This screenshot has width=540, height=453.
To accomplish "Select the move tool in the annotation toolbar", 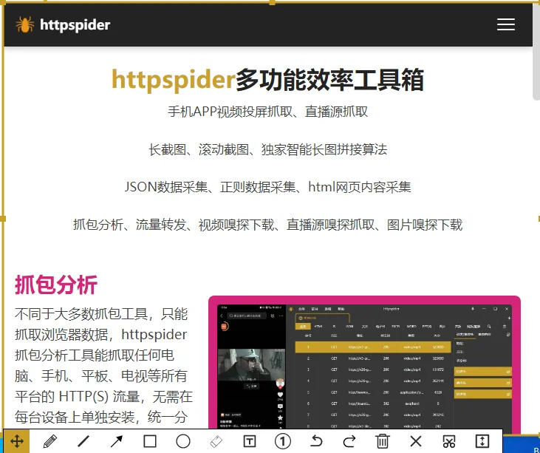I will coord(16,441).
